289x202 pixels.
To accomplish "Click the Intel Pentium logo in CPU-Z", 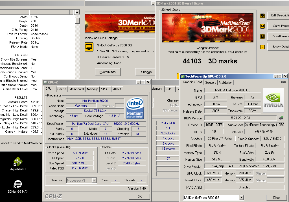I will [x=135, y=108].
